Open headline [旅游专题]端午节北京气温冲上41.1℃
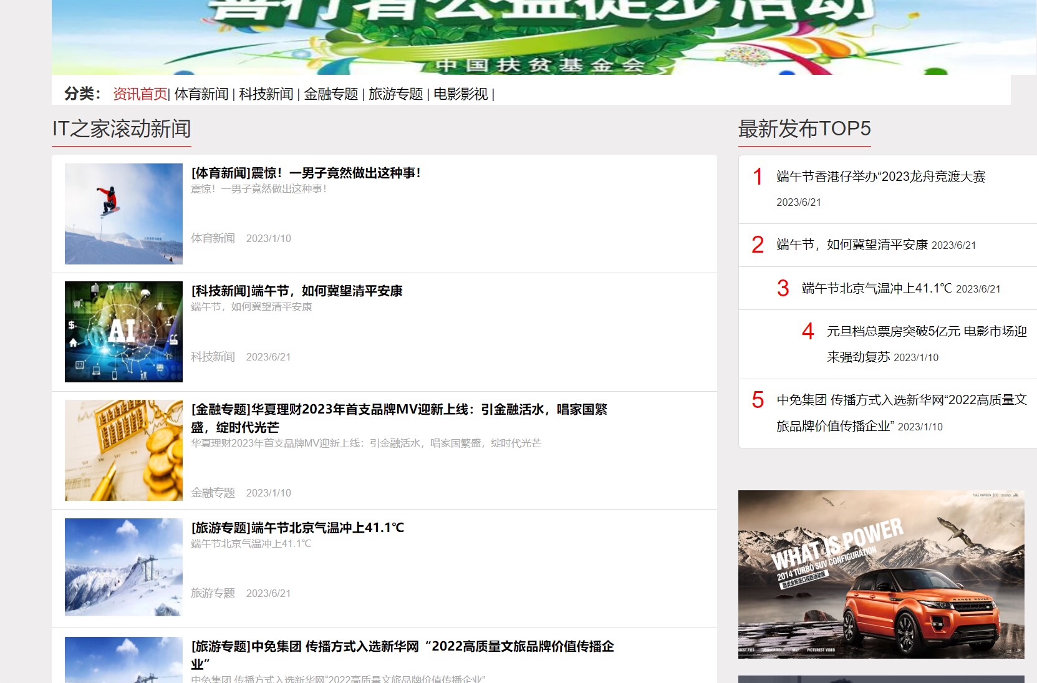The image size is (1037, 683). [x=297, y=528]
